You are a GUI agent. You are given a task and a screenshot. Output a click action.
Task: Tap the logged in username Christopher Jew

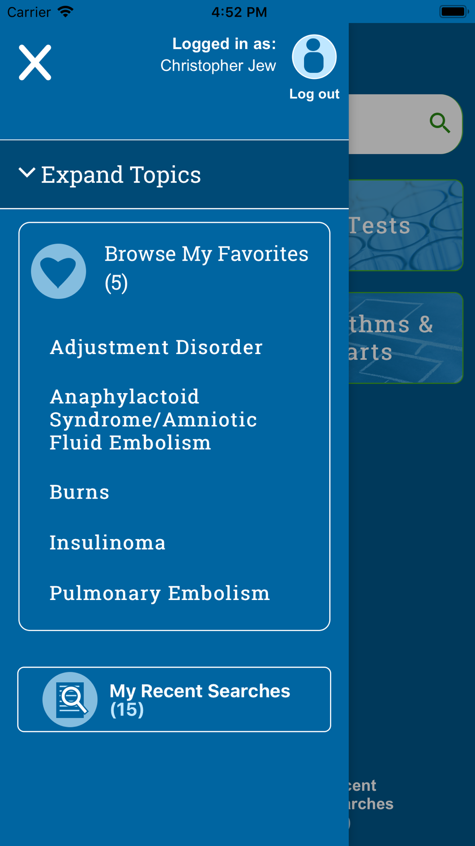(218, 66)
